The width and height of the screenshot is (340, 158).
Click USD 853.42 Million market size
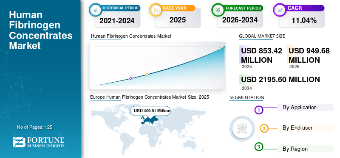[261, 55]
